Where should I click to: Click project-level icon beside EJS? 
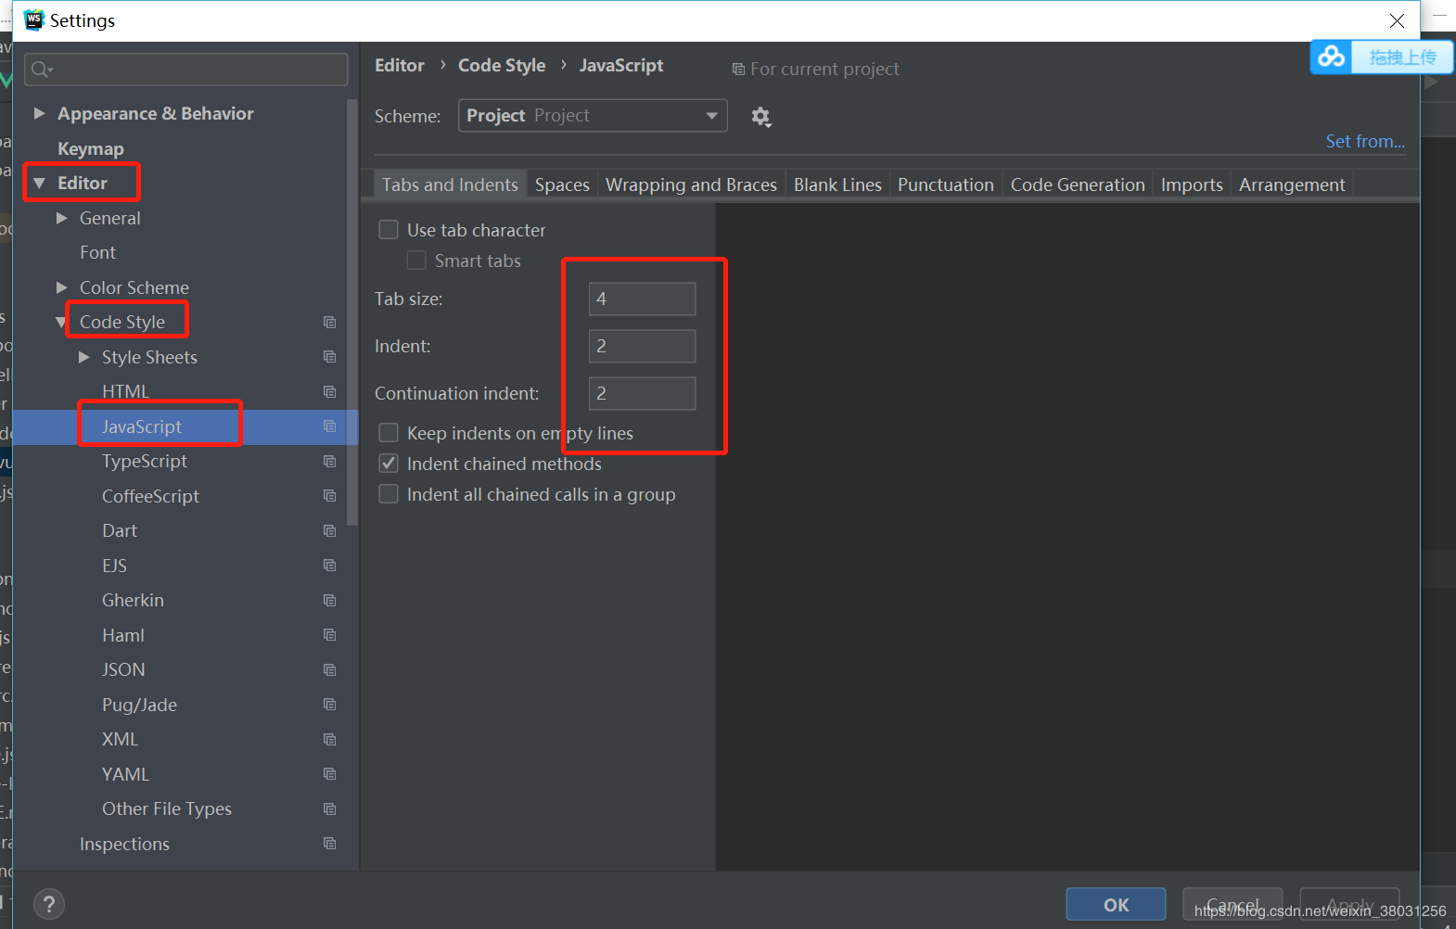click(329, 566)
